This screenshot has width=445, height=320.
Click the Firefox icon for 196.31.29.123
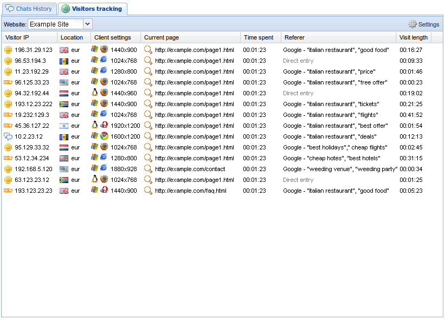coord(104,49)
